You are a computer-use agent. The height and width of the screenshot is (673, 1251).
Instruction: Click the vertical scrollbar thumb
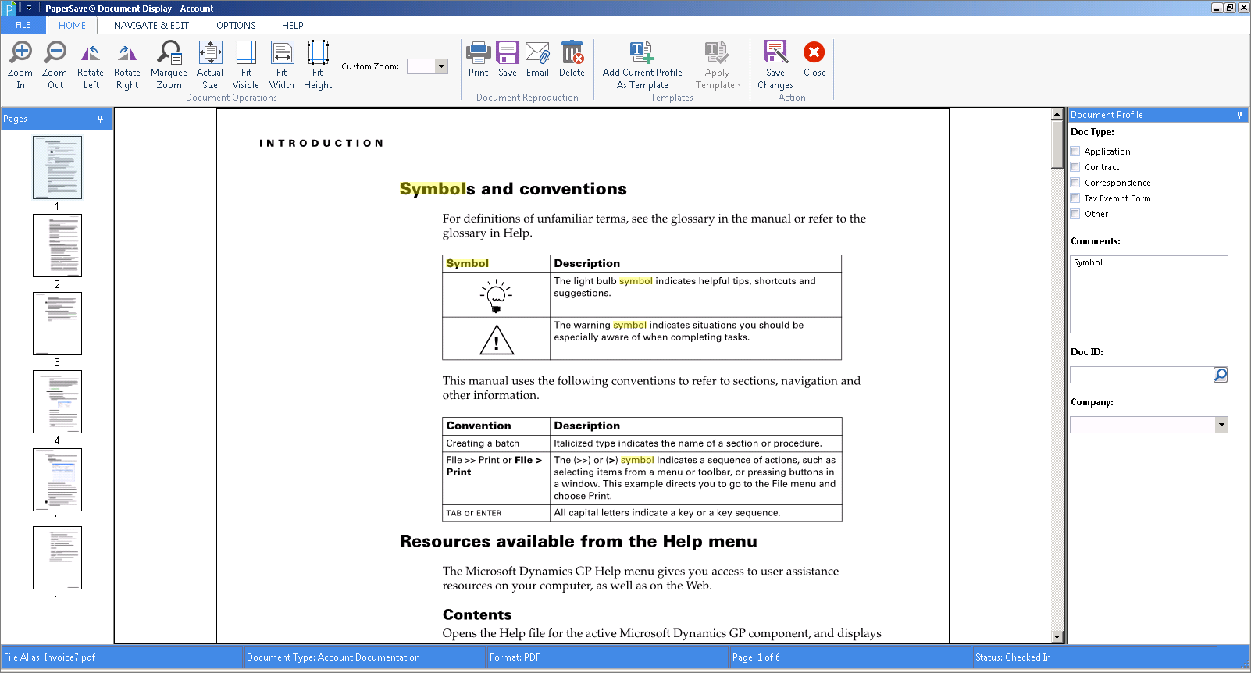(1057, 144)
